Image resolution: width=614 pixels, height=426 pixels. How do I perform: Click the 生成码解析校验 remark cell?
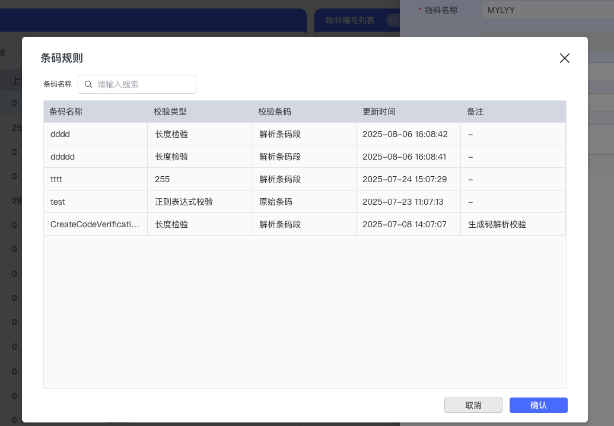497,224
